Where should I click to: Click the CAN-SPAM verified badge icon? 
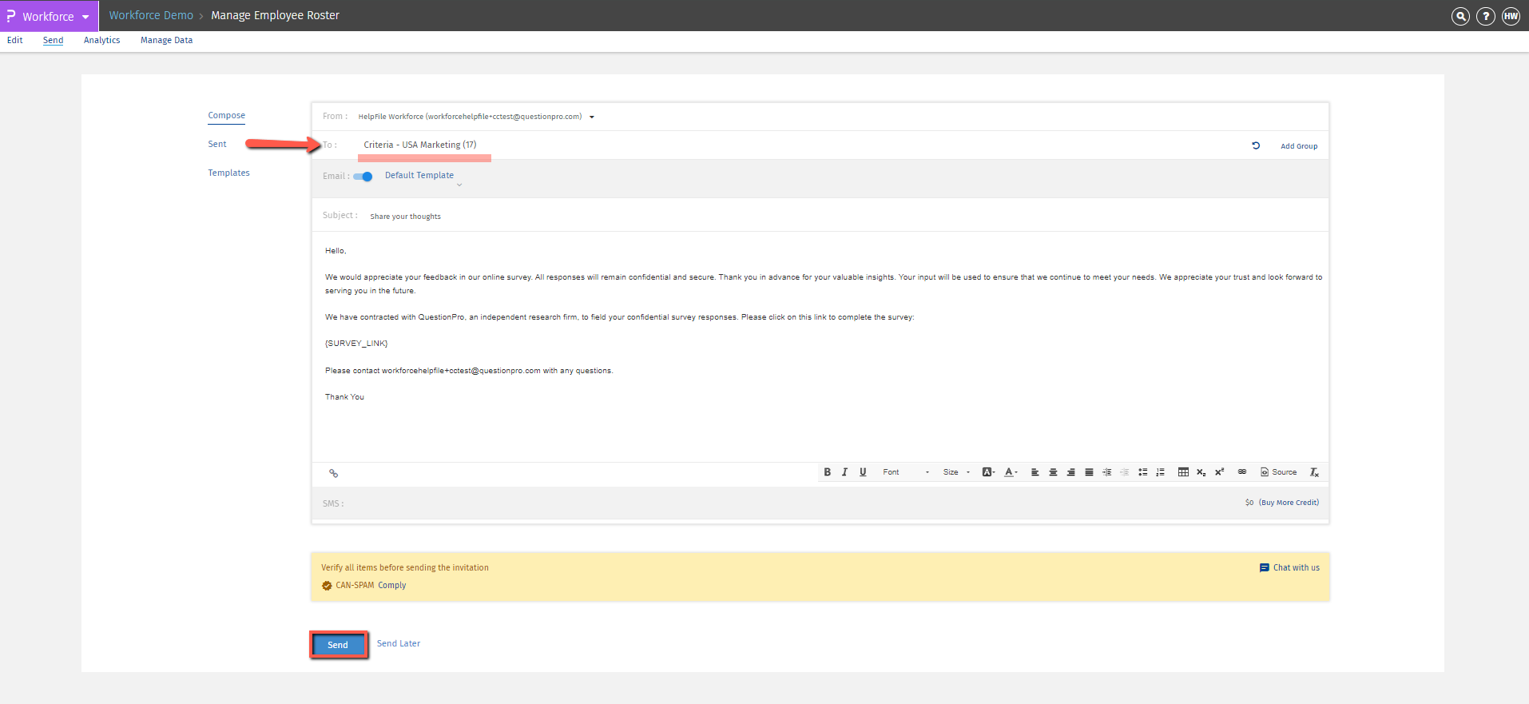[327, 586]
